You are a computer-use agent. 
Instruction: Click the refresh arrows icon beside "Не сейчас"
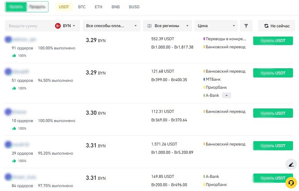[x=266, y=26]
